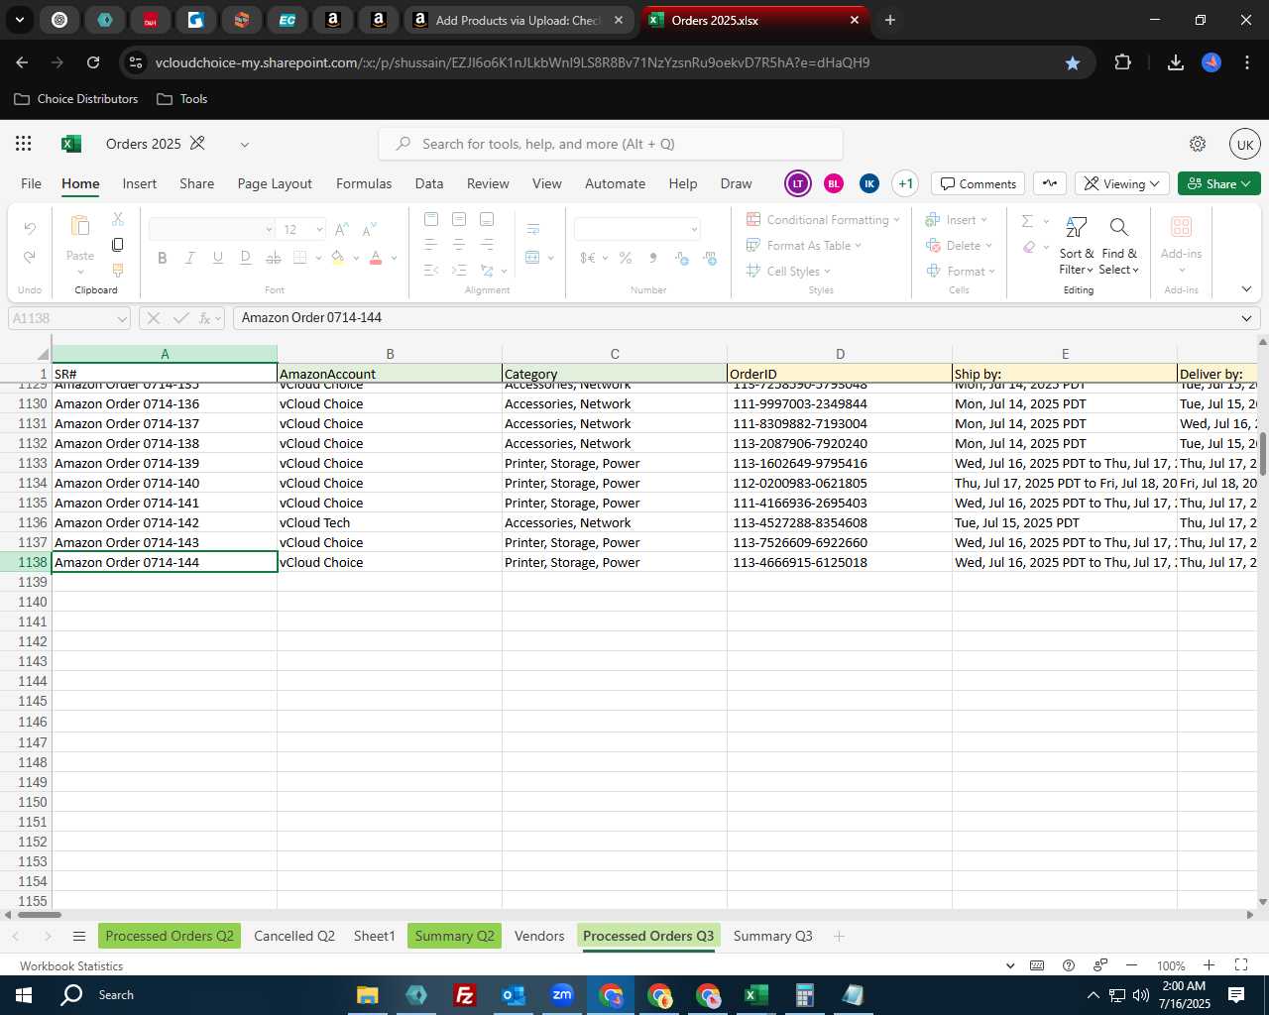Screen dimensions: 1269x1015
Task: Switch to Processed Orders Q2 sheet
Action: tap(170, 937)
